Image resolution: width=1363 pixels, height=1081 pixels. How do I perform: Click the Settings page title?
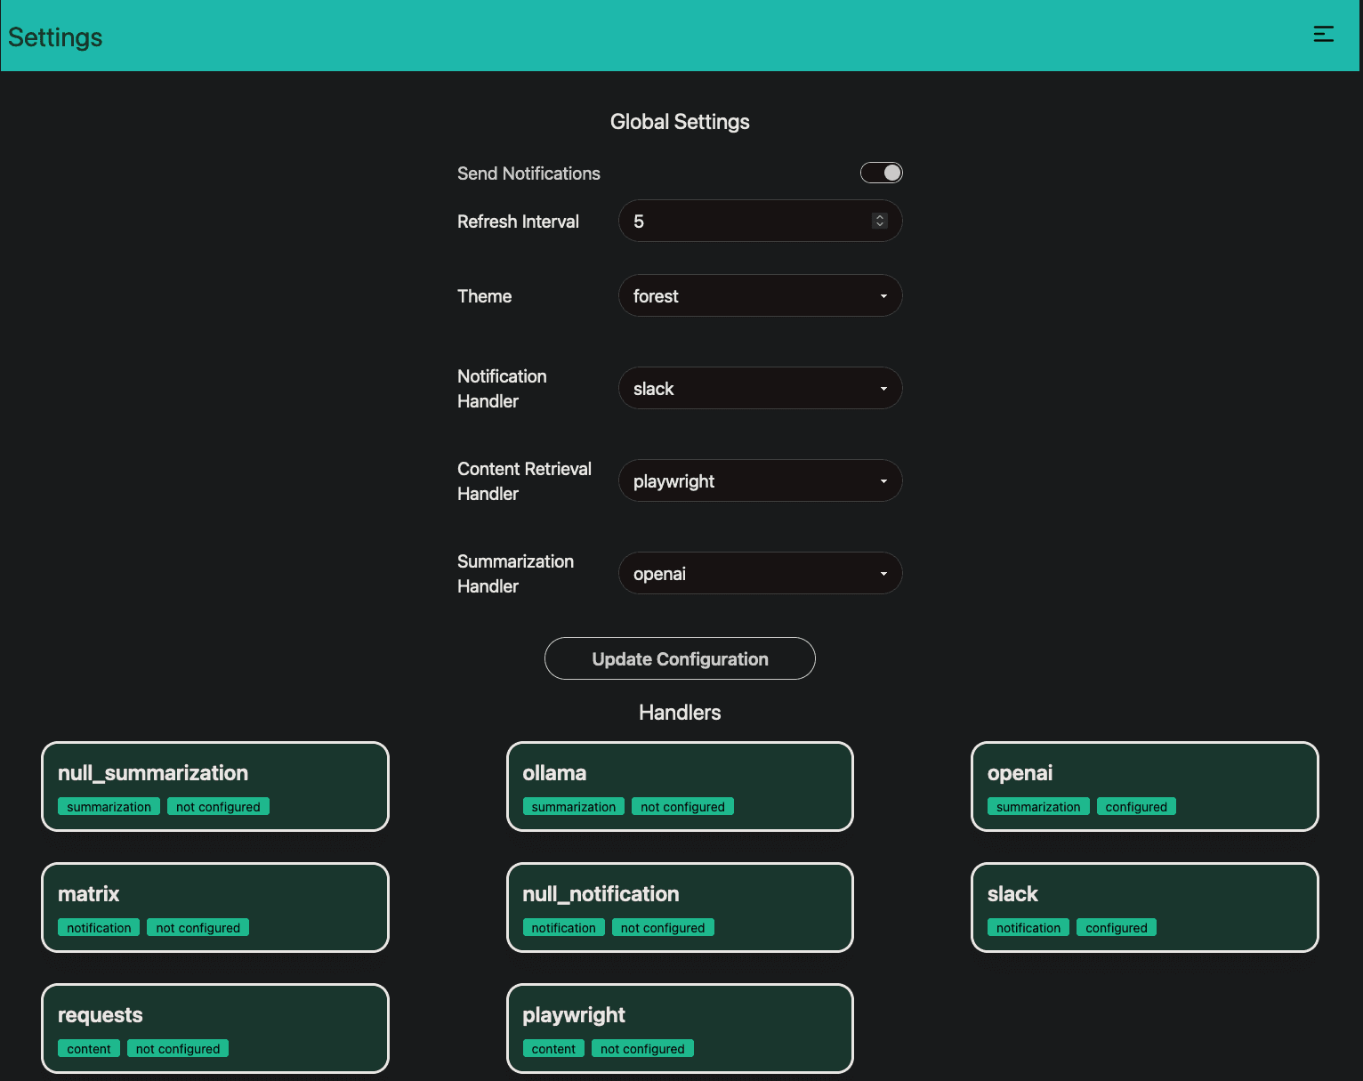point(55,37)
